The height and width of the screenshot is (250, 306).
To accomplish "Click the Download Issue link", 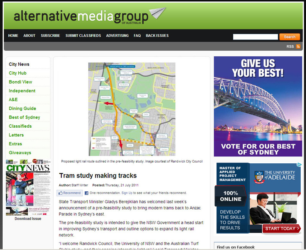I will coord(28,219).
